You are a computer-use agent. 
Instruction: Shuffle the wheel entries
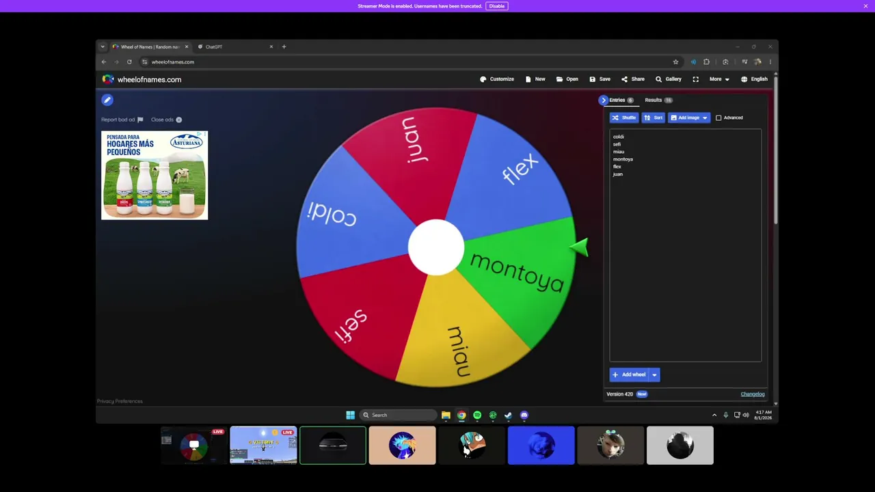coord(624,118)
